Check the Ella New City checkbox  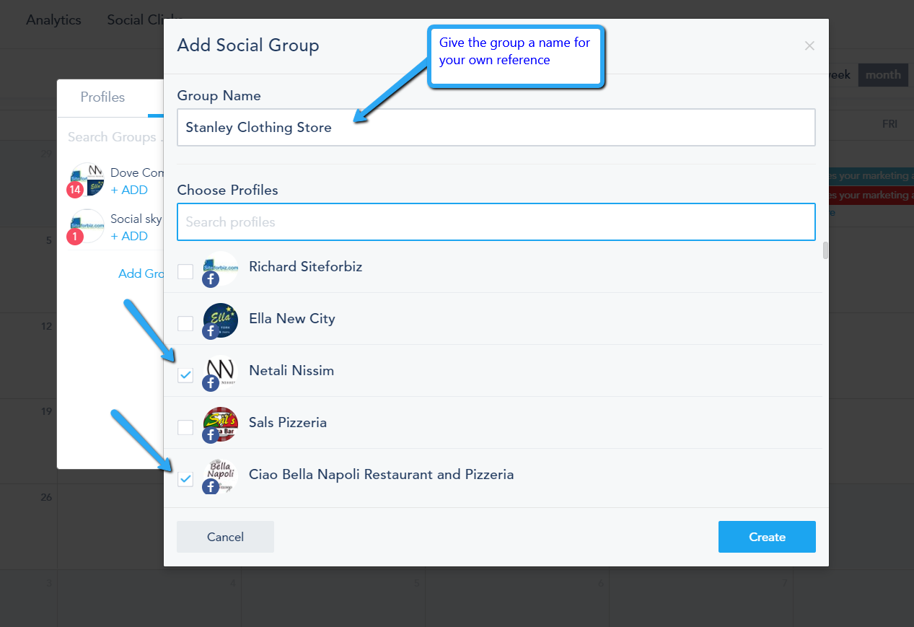tap(185, 323)
